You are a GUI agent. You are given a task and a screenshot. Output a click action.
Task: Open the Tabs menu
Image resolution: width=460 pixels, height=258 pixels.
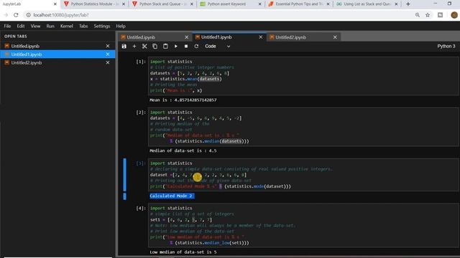83,26
